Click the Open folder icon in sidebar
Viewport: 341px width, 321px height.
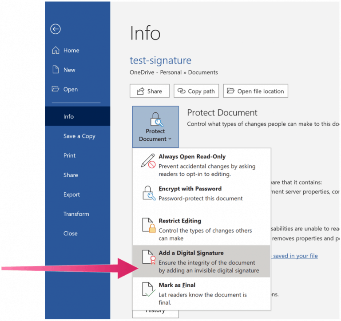coord(55,89)
